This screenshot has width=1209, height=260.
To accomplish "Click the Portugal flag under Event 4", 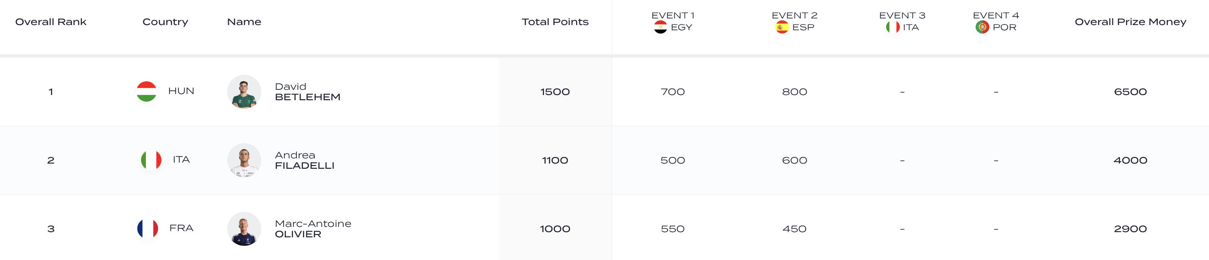I will coord(982,27).
